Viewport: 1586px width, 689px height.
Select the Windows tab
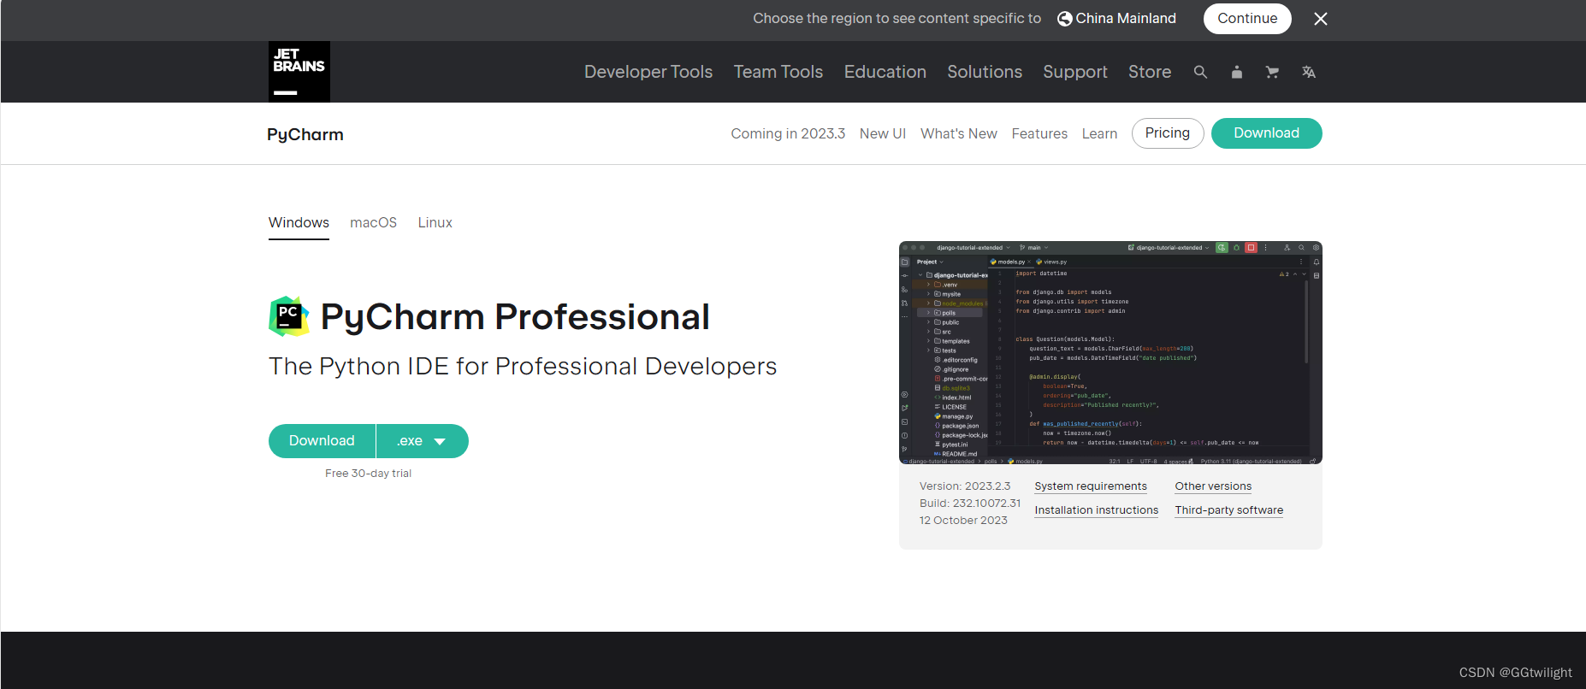[299, 222]
